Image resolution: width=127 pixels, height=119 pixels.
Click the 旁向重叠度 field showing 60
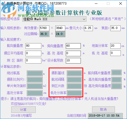73,46
